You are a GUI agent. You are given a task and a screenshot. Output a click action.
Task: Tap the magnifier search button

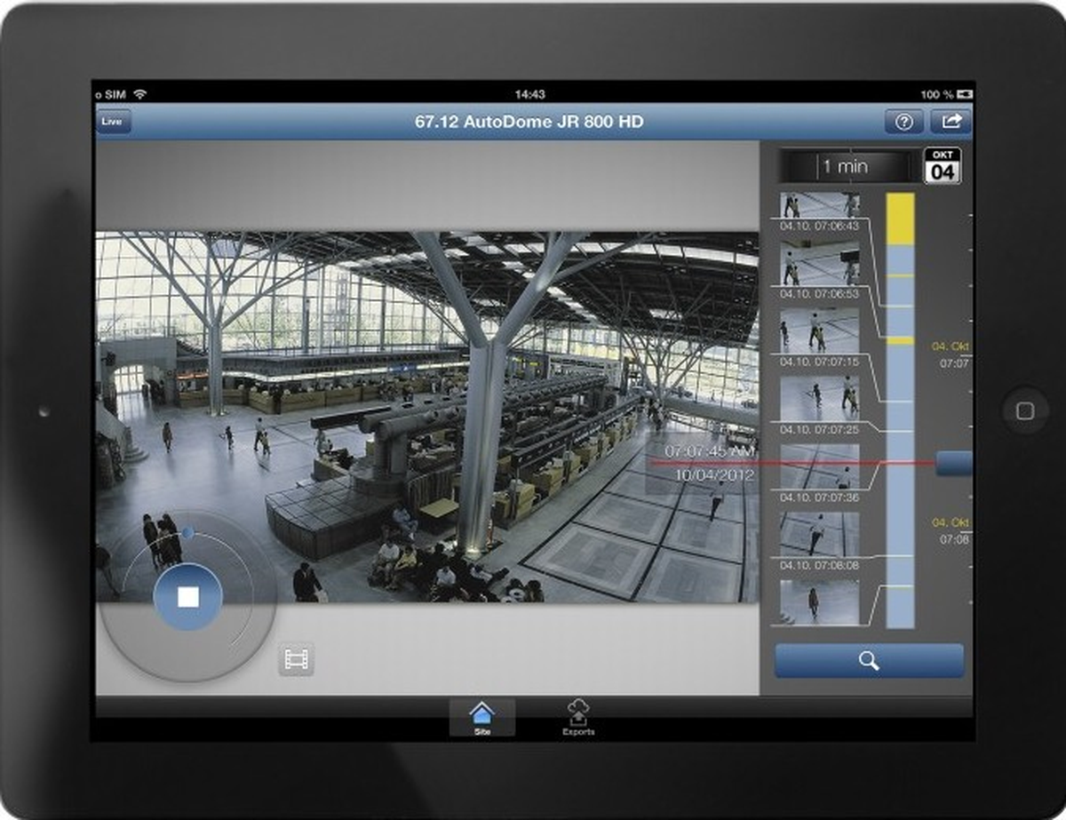click(869, 661)
